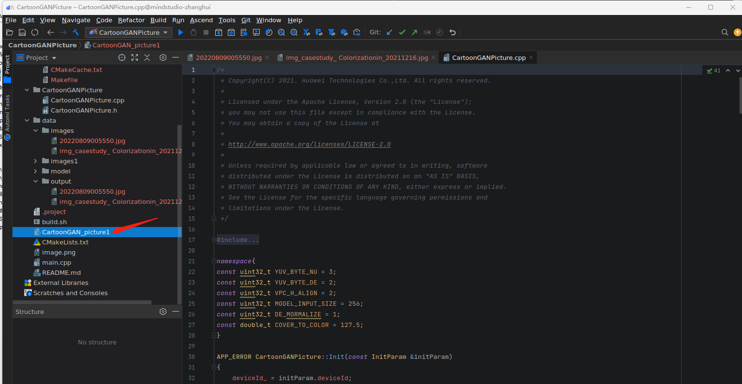Click the Build hammer icon
The width and height of the screenshot is (742, 384).
click(x=76, y=32)
